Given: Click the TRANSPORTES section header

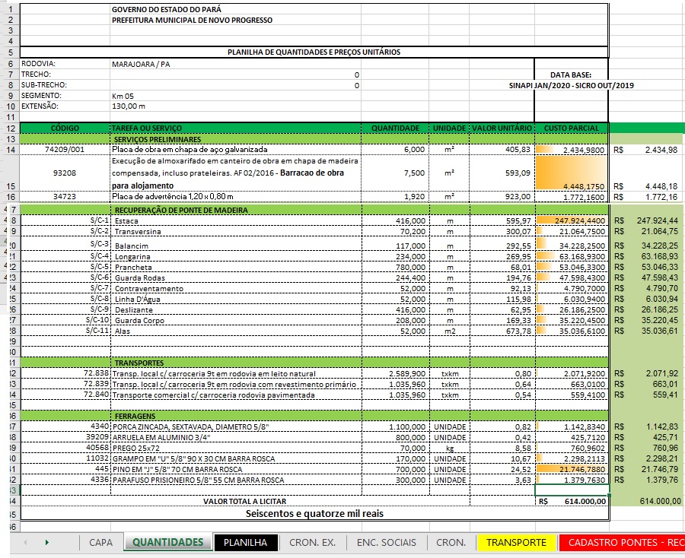Looking at the screenshot, I should pos(235,363).
